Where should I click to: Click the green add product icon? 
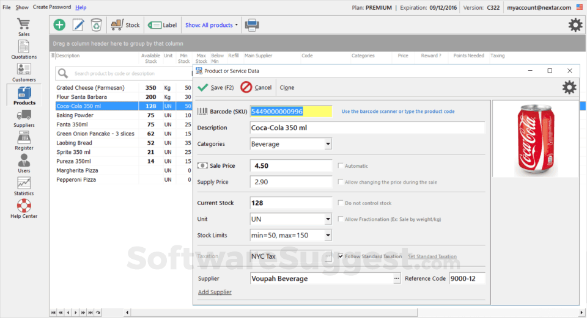tap(59, 25)
